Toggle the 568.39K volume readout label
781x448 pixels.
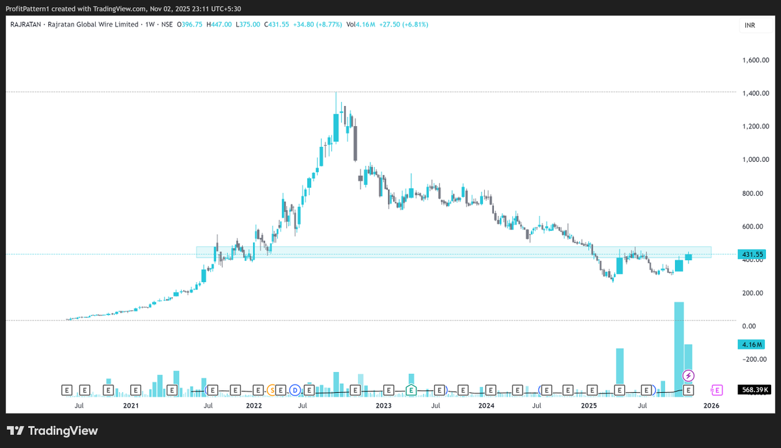click(754, 389)
